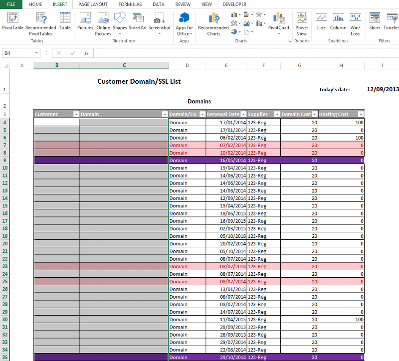Click the title Customer Domain/SSL List
This screenshot has width=399, height=361.
point(139,81)
